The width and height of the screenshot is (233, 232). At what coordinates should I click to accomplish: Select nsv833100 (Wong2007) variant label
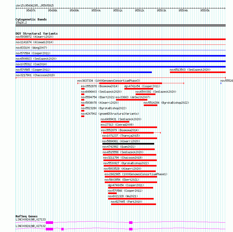[31, 48]
